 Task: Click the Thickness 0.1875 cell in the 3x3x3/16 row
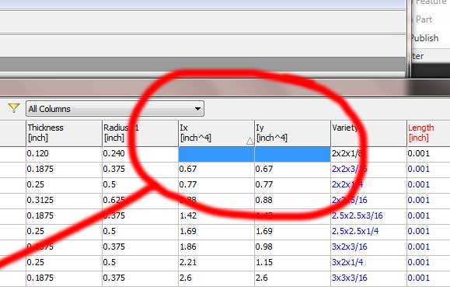(x=64, y=278)
